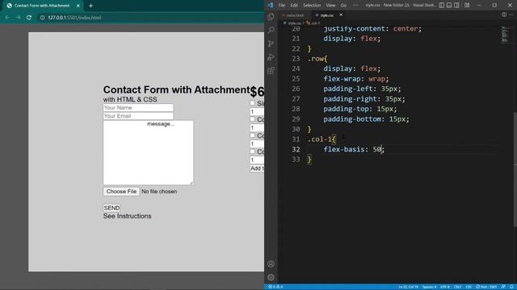Screen dimensions: 517x290
Task: Tick the fourth checkbox in the right column
Action: [253, 151]
